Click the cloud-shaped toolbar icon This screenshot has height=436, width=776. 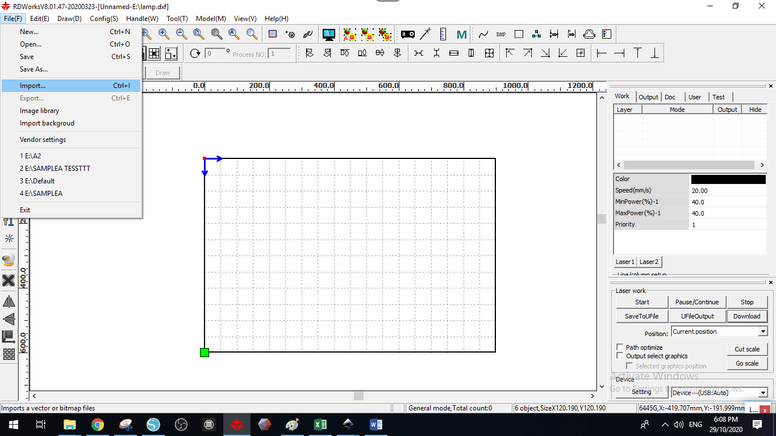pyautogui.click(x=589, y=34)
